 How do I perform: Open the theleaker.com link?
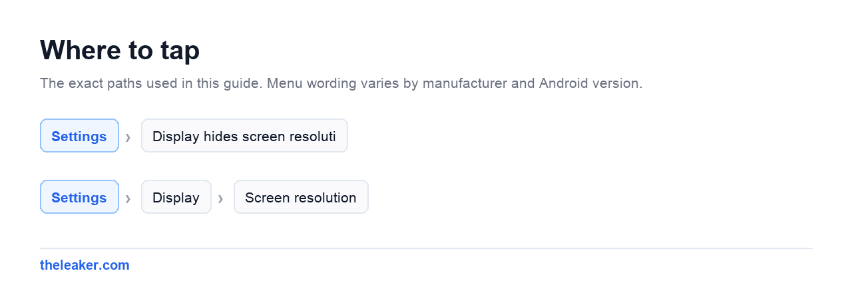[85, 265]
